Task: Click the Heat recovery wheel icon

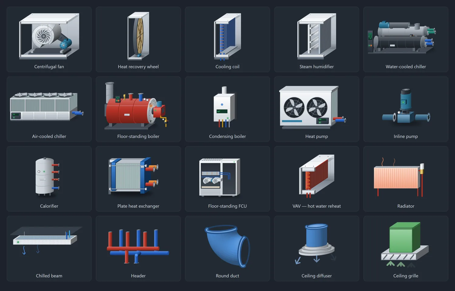Action: tap(138, 36)
